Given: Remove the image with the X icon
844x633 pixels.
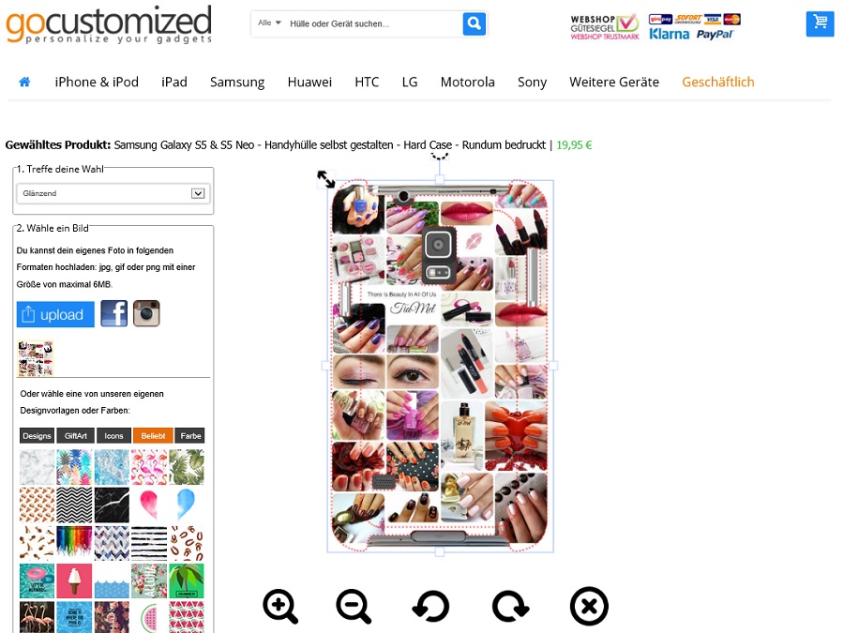Looking at the screenshot, I should (589, 606).
